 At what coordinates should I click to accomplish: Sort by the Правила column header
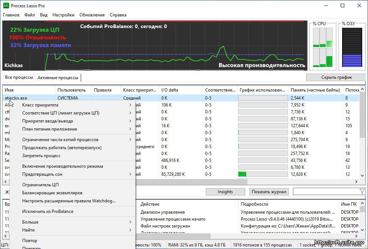point(106,90)
